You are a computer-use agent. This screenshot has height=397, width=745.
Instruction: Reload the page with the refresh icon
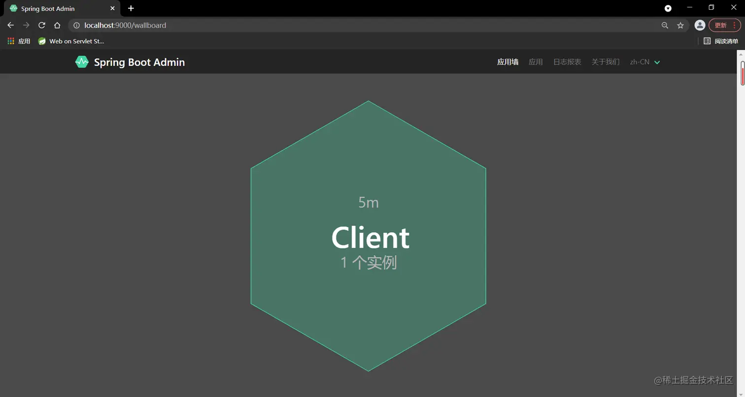tap(42, 25)
